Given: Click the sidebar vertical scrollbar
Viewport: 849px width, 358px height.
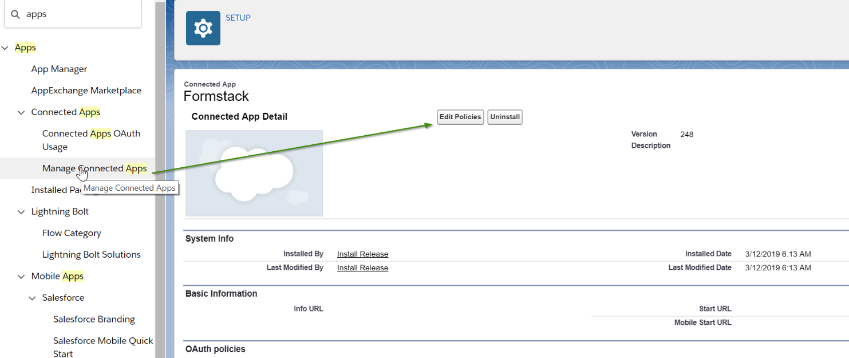Looking at the screenshot, I should point(160,172).
